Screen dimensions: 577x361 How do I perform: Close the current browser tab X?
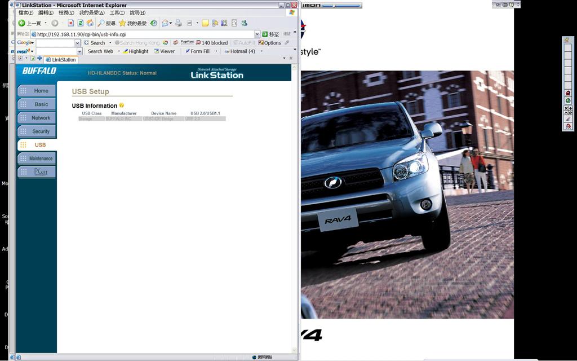291,58
